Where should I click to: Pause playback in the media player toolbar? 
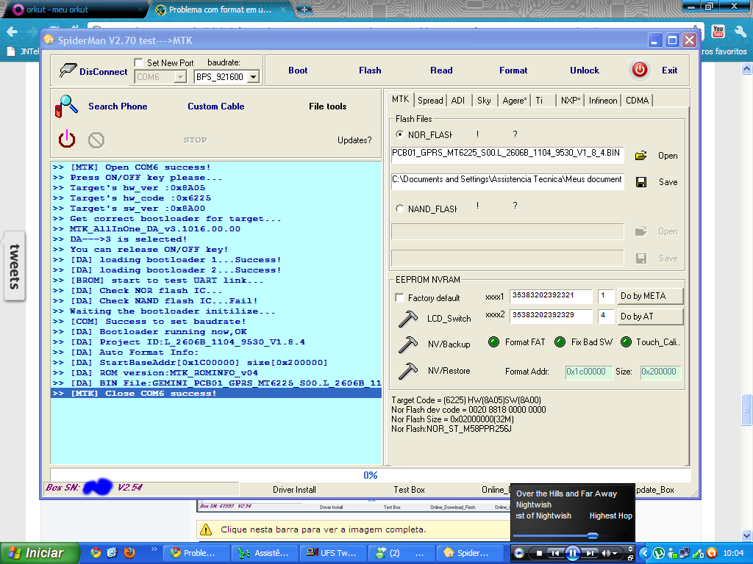pyautogui.click(x=572, y=553)
